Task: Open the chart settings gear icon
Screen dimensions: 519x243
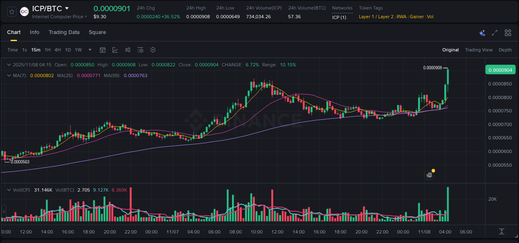Action: [153, 50]
